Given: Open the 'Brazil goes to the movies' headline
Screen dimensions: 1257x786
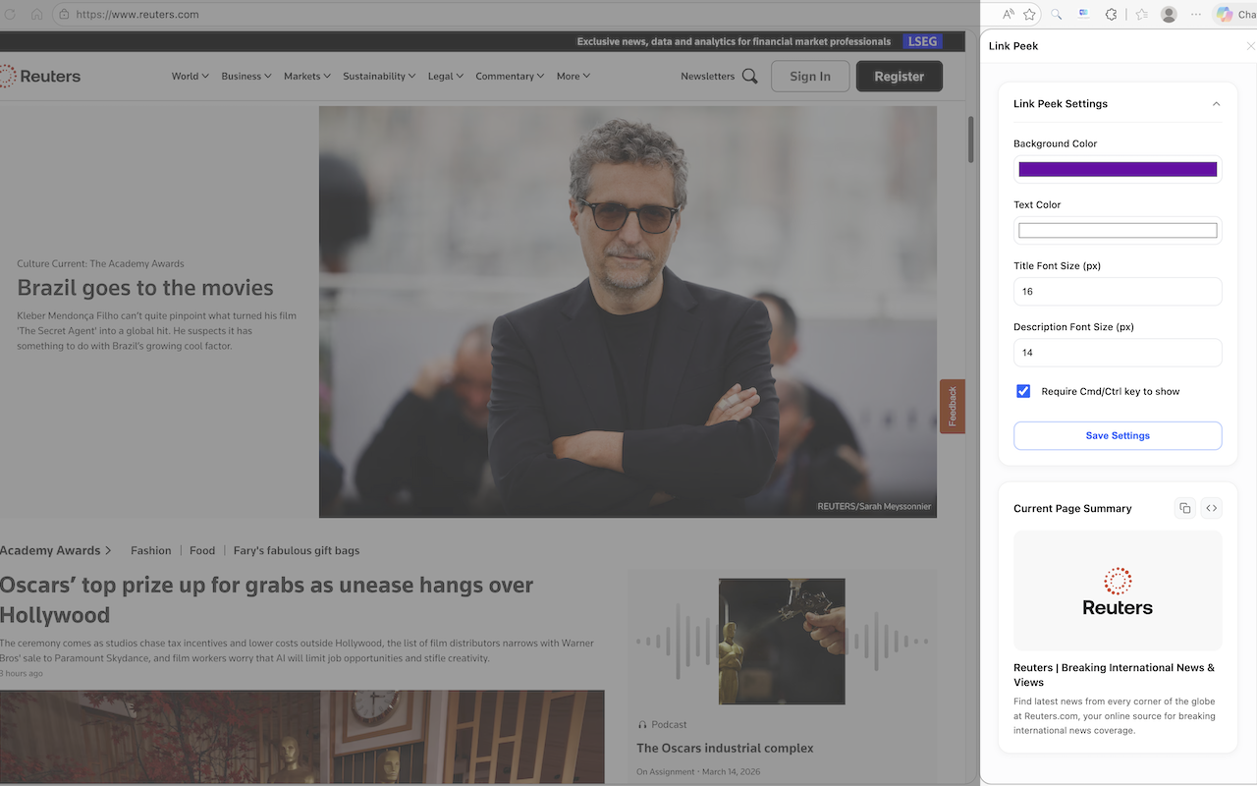Looking at the screenshot, I should point(145,288).
